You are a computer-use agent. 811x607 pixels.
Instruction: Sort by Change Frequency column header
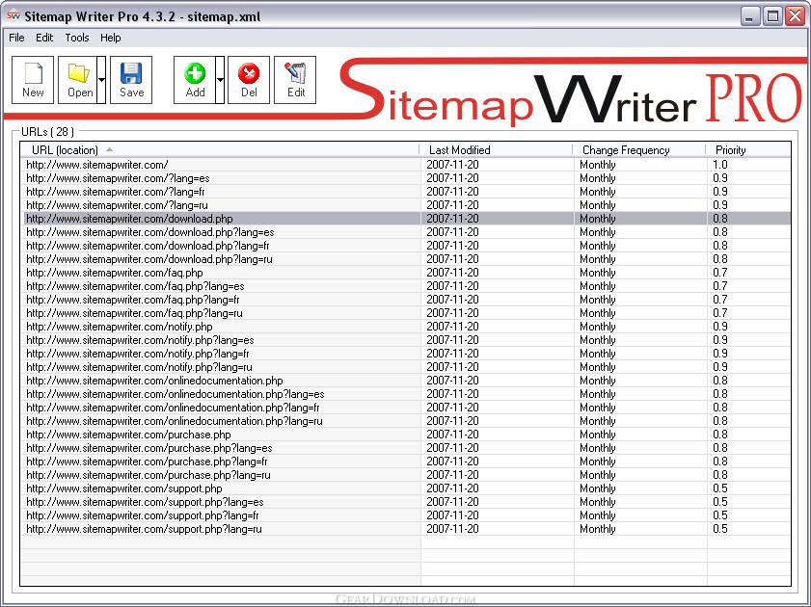click(639, 149)
